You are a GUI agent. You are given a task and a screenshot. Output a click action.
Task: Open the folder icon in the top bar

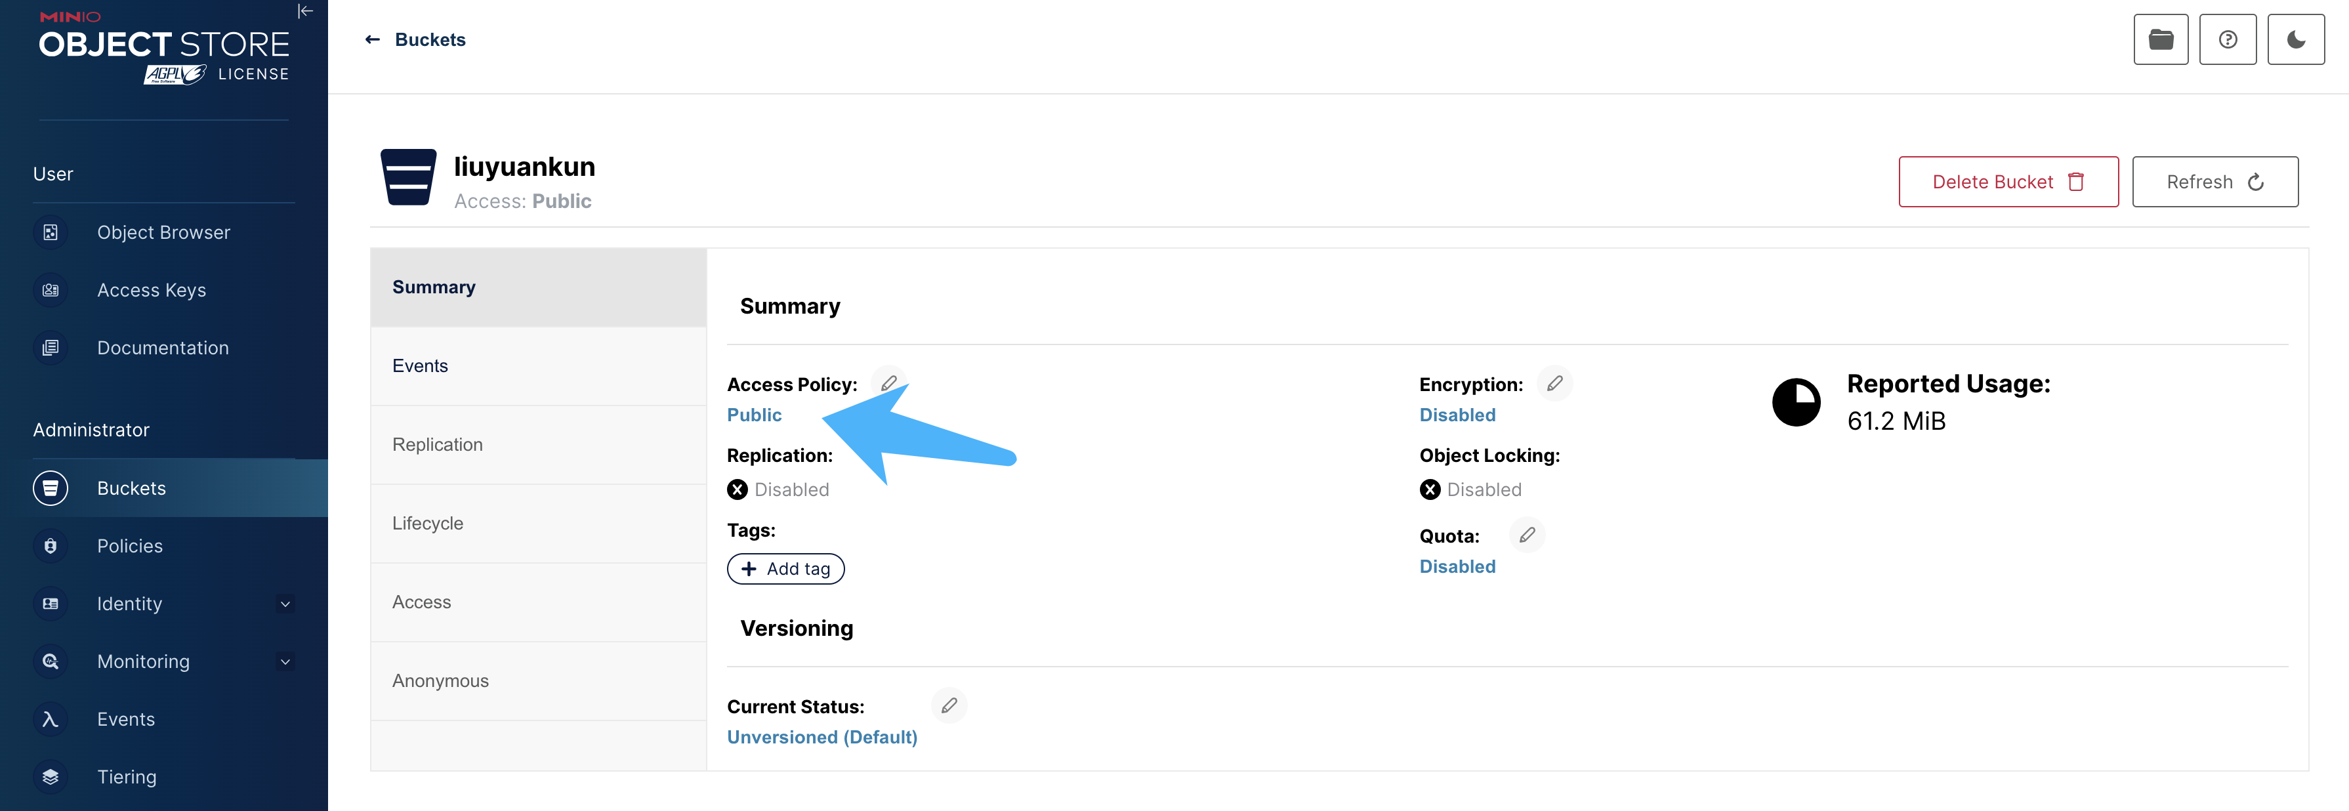pos(2160,39)
